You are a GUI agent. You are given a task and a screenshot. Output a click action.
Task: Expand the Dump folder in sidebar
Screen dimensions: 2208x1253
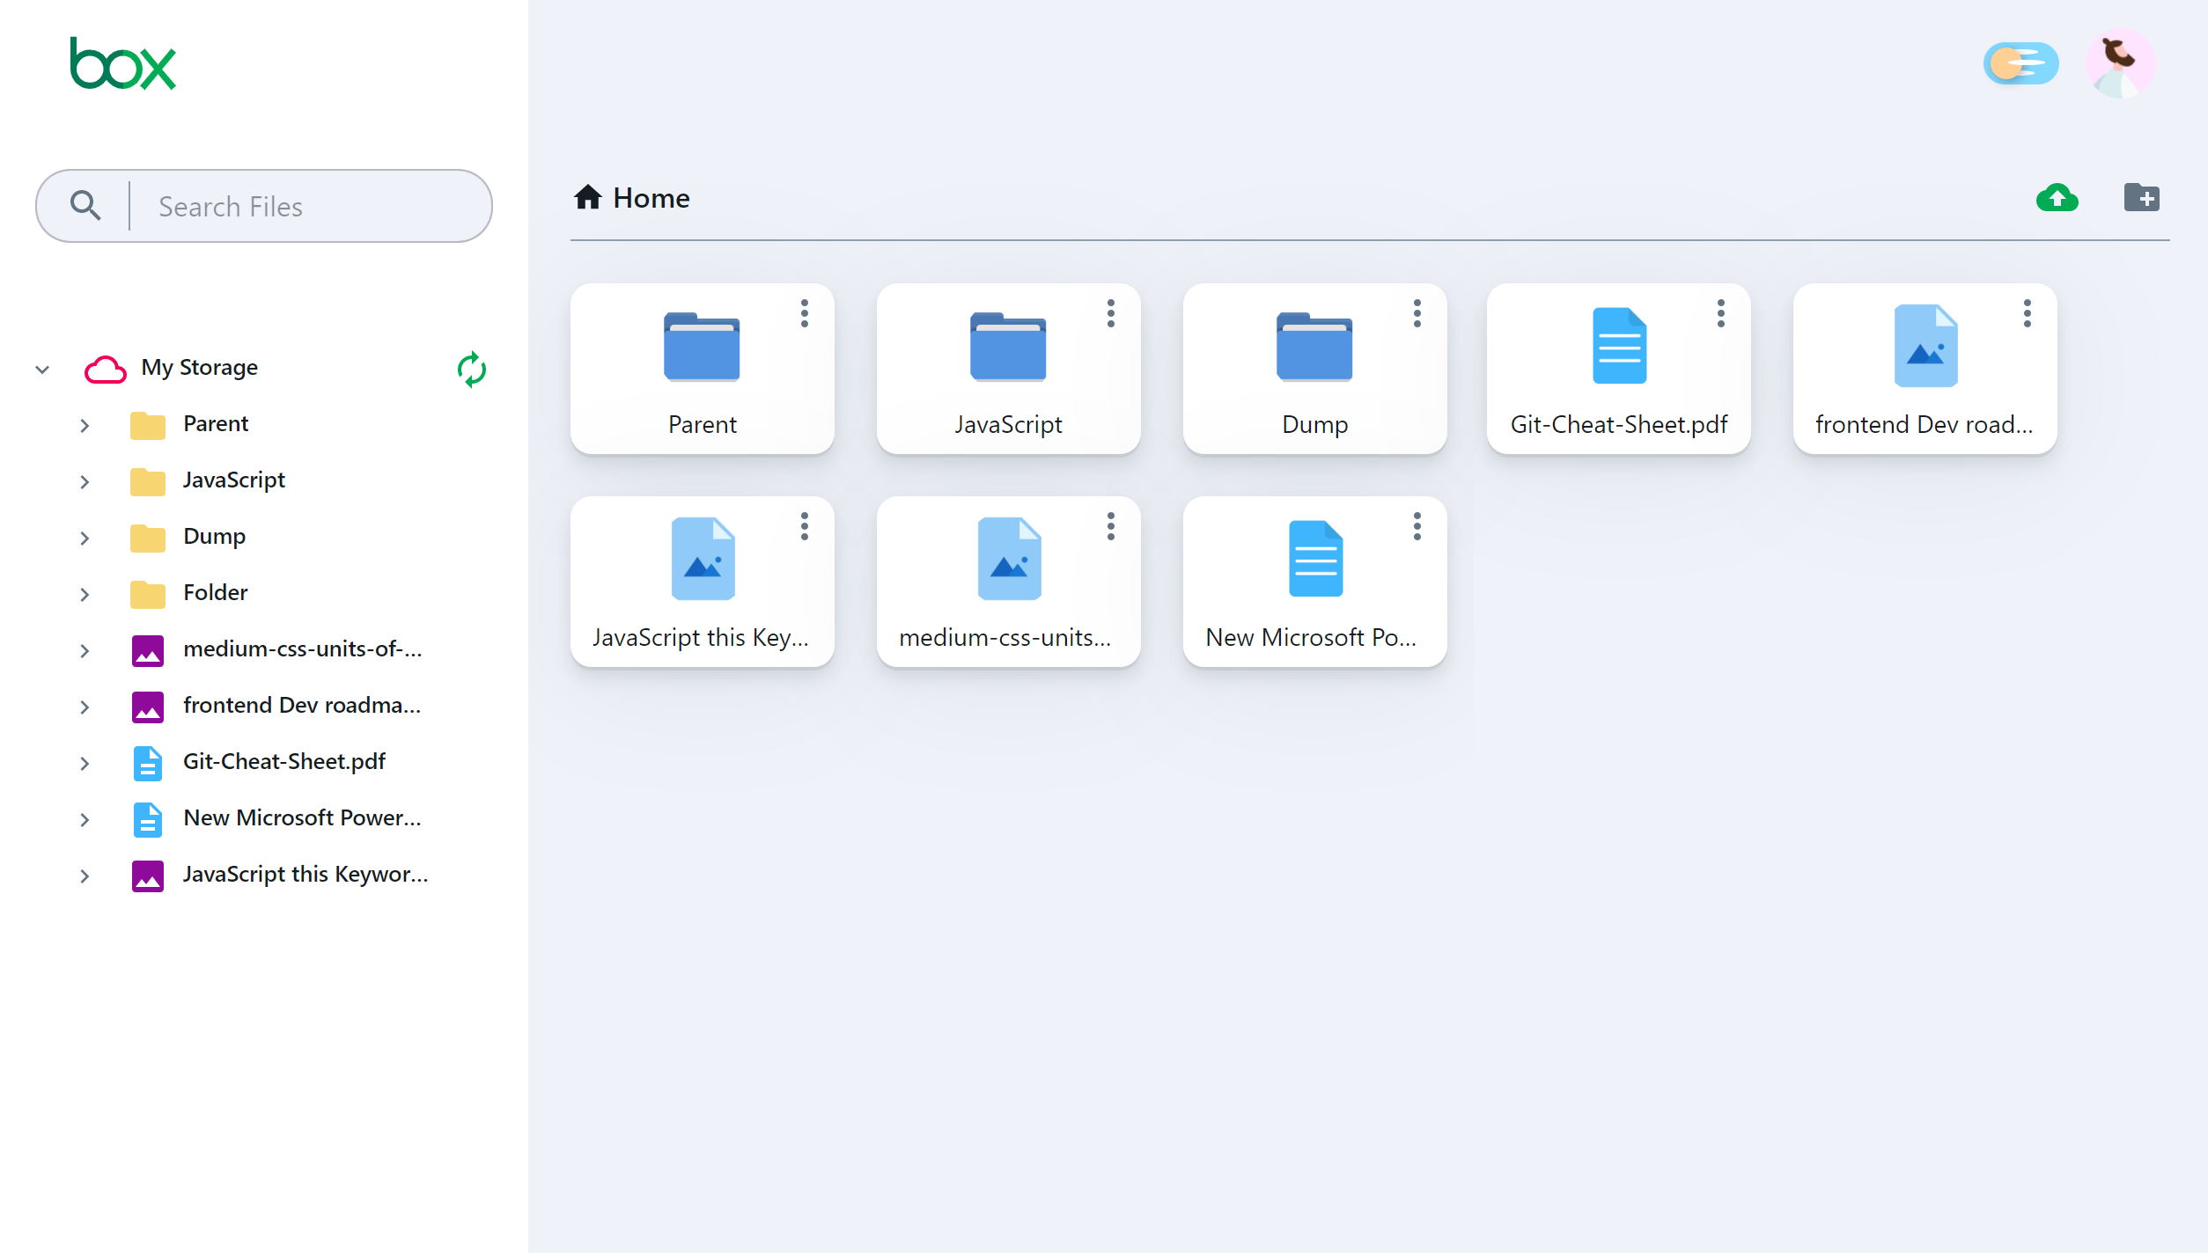click(84, 537)
